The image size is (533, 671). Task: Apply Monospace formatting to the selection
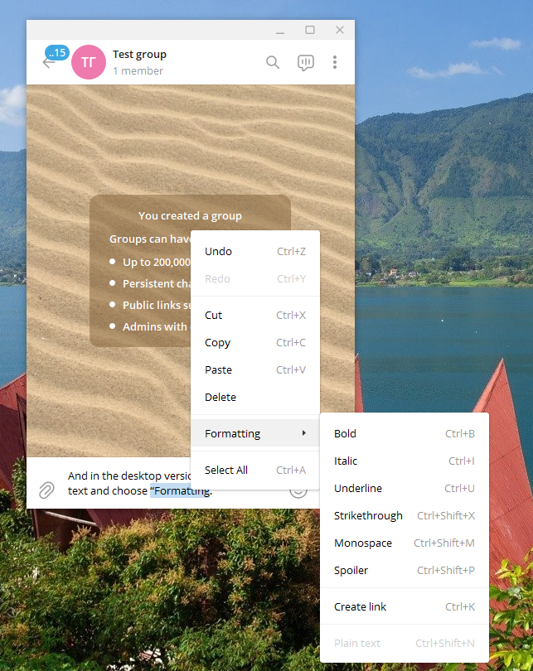pos(405,543)
